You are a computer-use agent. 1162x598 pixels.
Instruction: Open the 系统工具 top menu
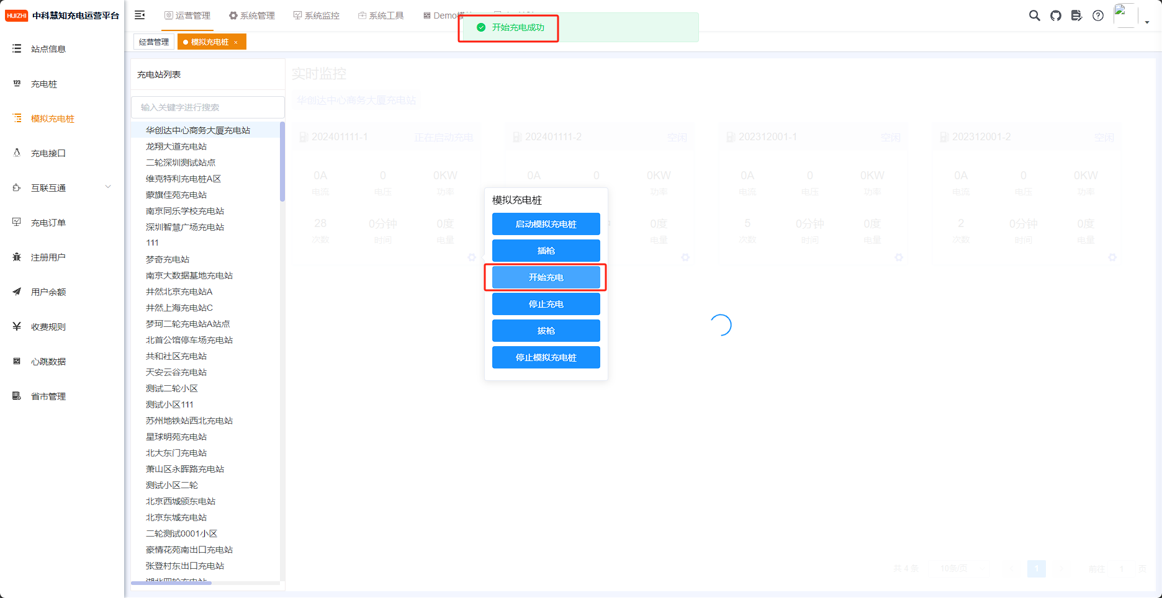pyautogui.click(x=381, y=16)
